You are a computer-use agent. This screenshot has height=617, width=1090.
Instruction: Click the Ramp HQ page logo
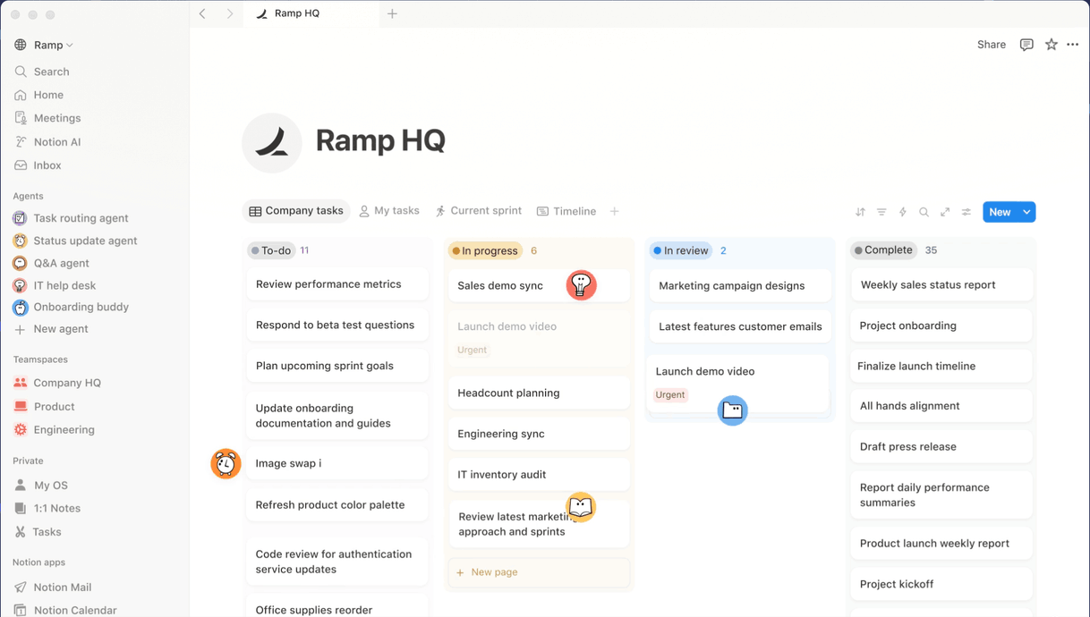[x=272, y=143]
